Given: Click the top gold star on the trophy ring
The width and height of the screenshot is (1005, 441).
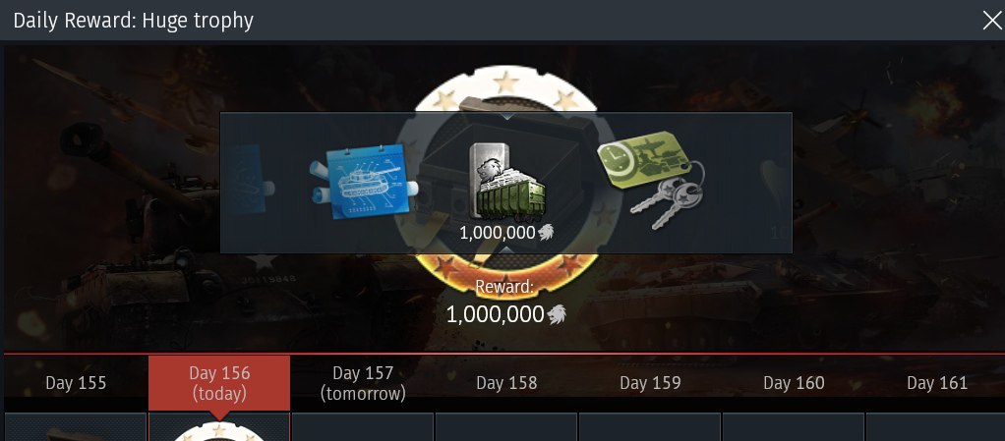Looking at the screenshot, I should tap(506, 82).
